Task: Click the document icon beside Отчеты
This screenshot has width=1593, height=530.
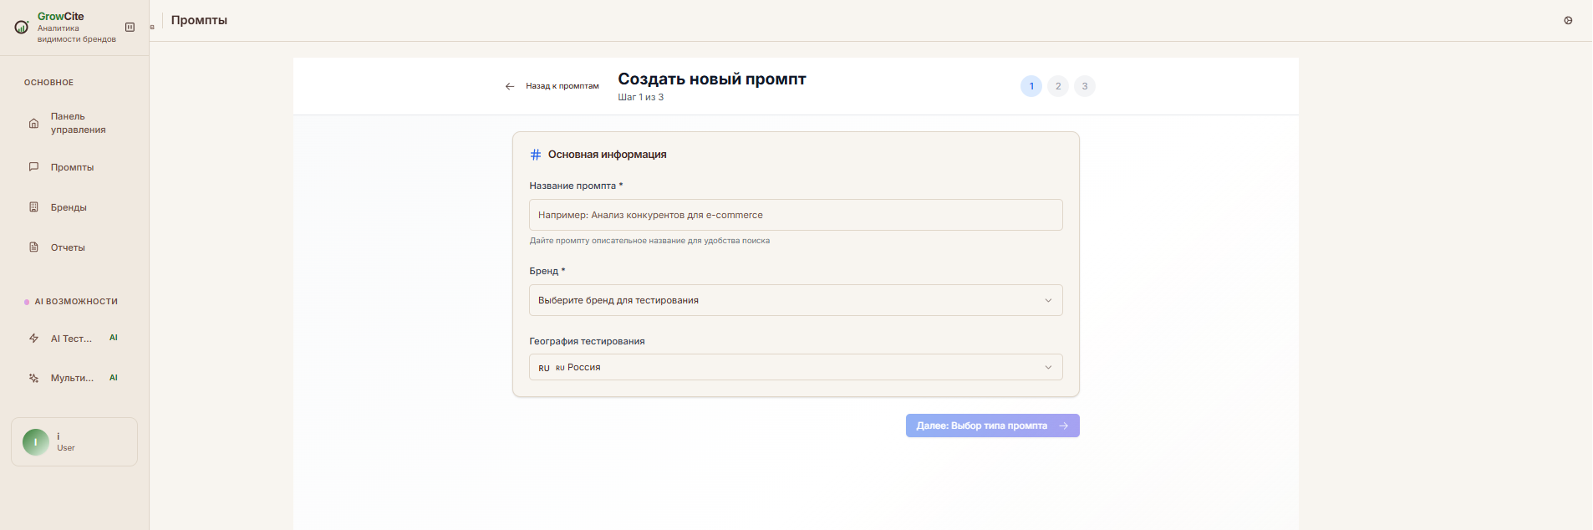Action: 34,247
